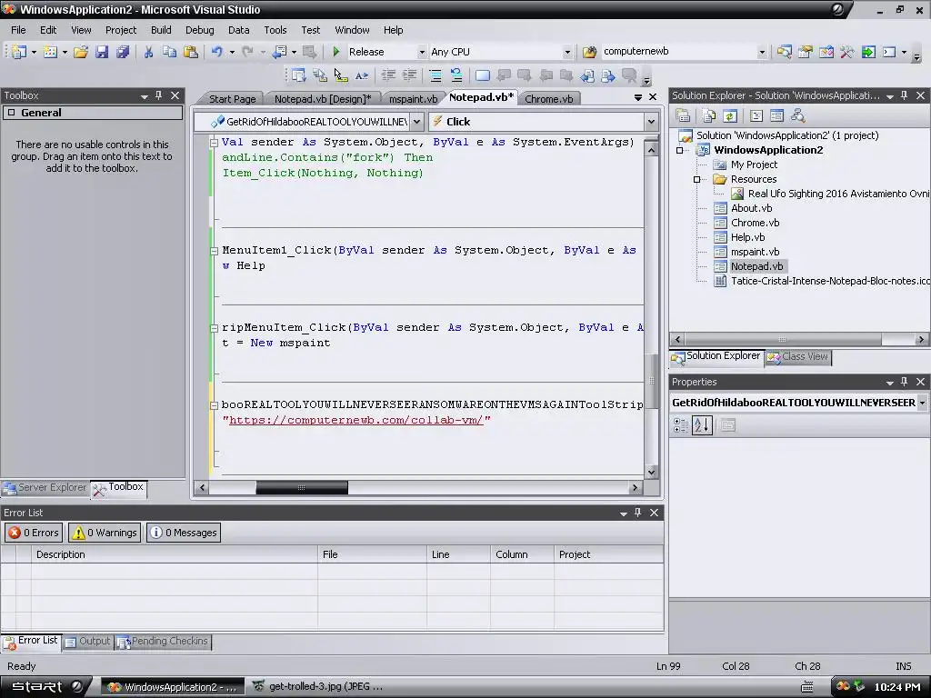This screenshot has height=698, width=931.
Task: Open the Start Page tab
Action: pyautogui.click(x=232, y=99)
